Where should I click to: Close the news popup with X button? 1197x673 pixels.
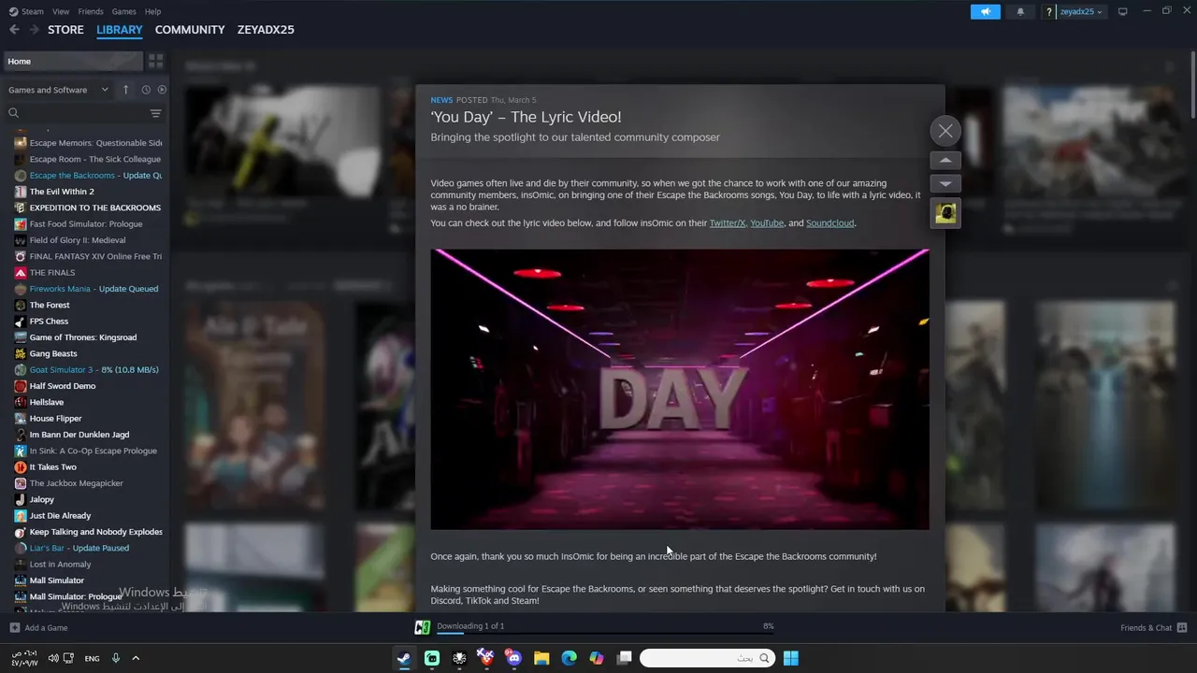click(945, 131)
